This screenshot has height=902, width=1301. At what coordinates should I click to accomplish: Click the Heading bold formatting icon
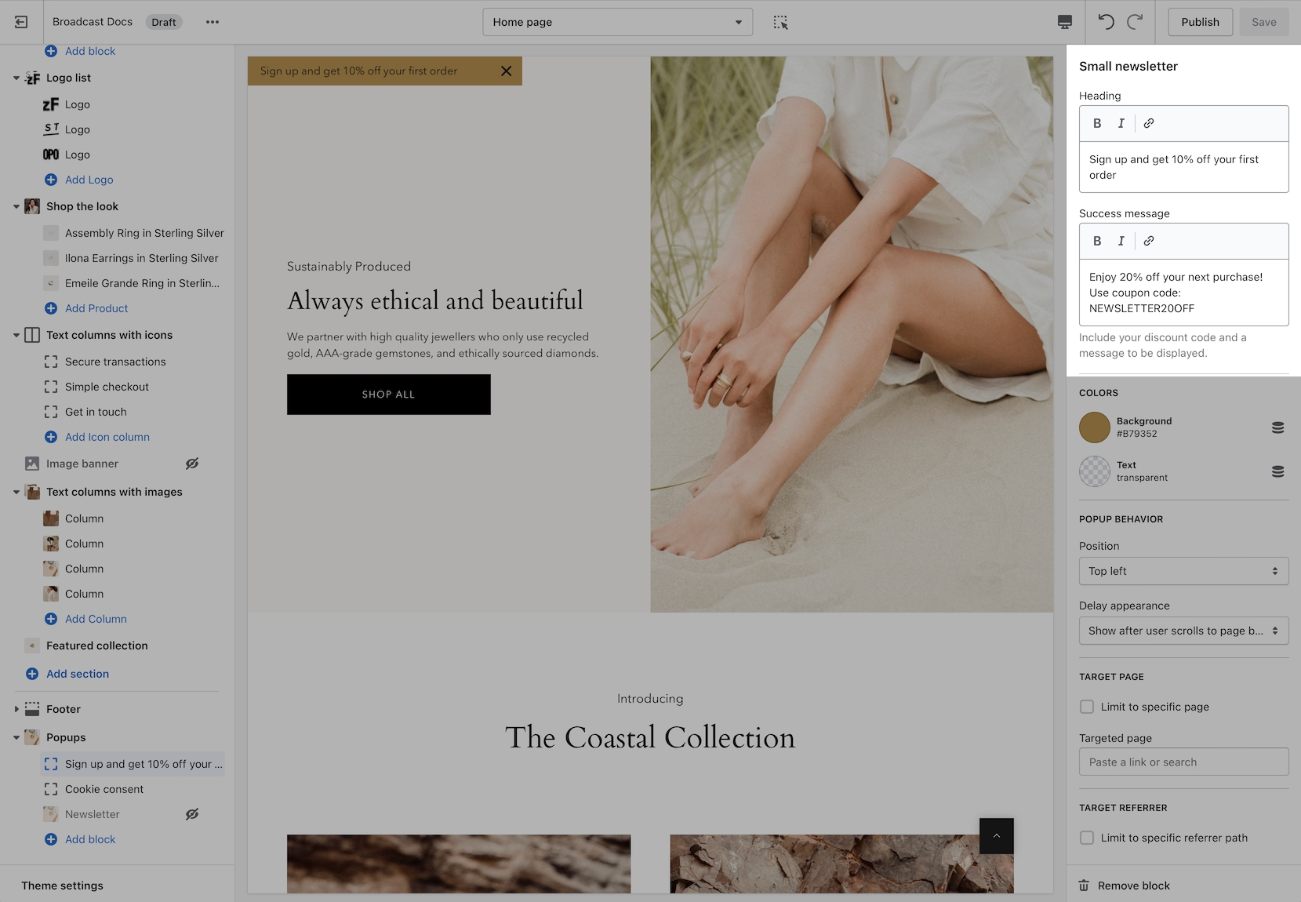1097,123
